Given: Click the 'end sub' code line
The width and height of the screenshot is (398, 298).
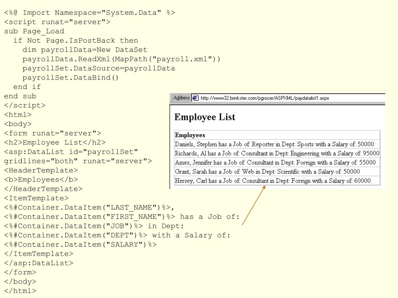Looking at the screenshot, I should pyautogui.click(x=20, y=96).
